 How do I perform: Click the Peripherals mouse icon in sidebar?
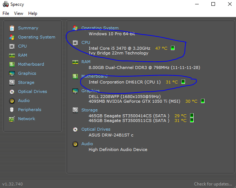point(12,110)
